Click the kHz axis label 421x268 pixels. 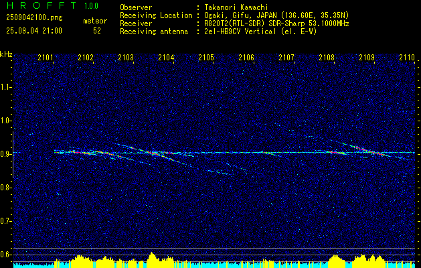pyautogui.click(x=6, y=54)
